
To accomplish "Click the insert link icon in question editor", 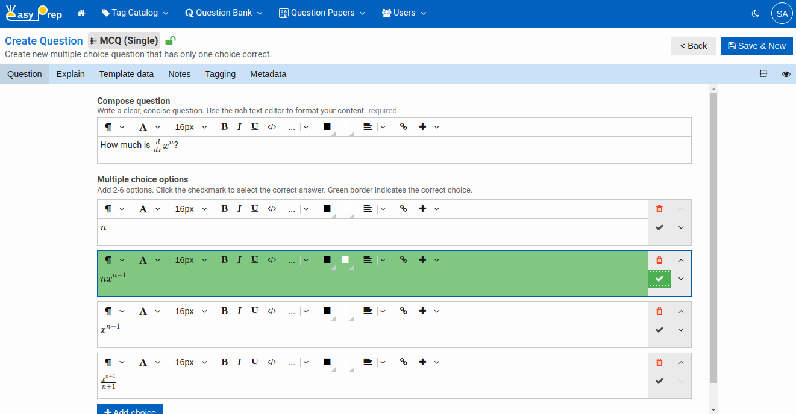I will 404,127.
